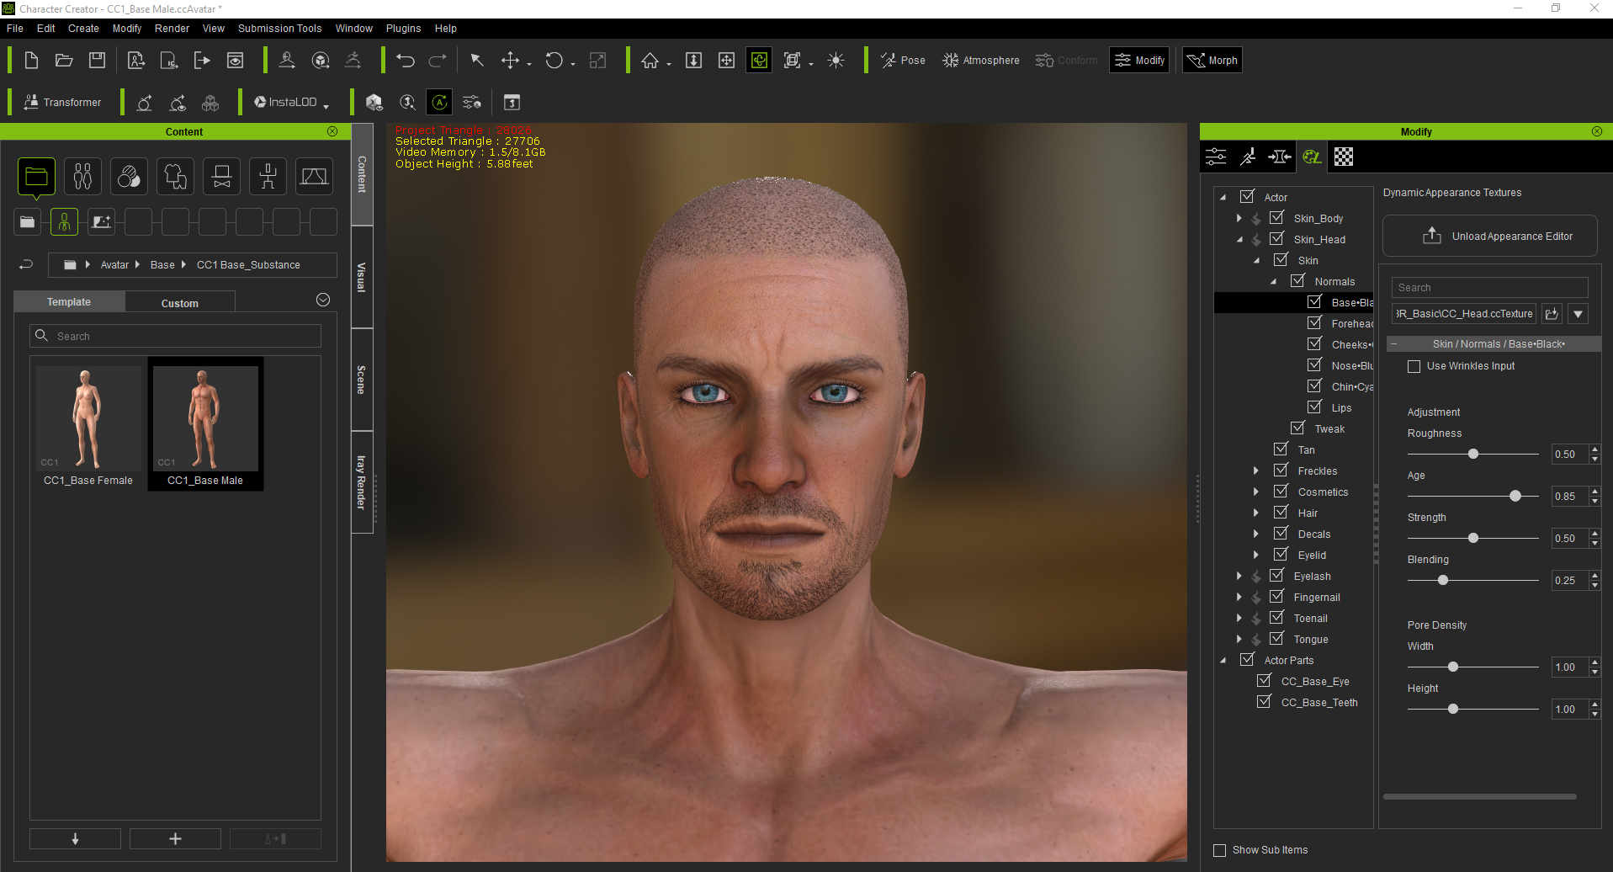
Task: Open a project with the folder icon
Action: [x=64, y=61]
